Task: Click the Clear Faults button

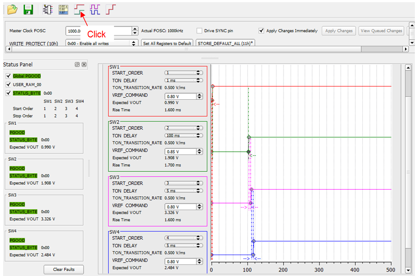Action: pos(64,269)
